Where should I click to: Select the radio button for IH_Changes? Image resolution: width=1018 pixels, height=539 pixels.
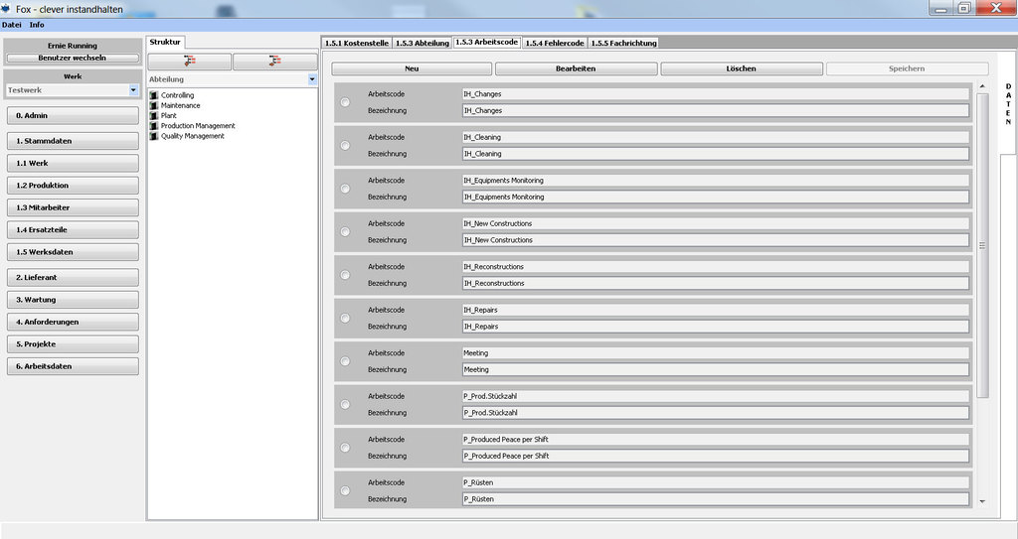(345, 102)
